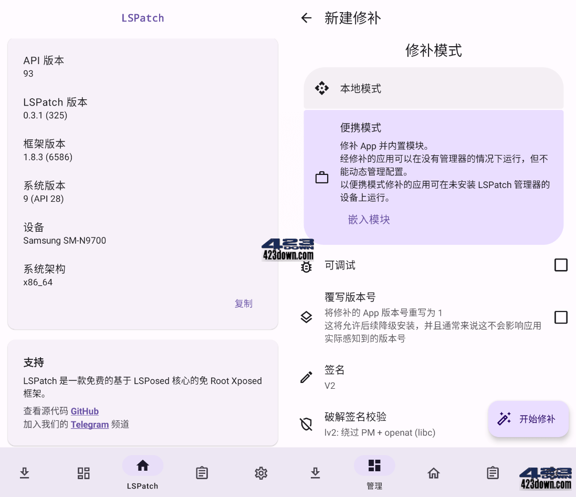Click the four-diamond icon beside 本地模式
The height and width of the screenshot is (497, 576).
[323, 88]
